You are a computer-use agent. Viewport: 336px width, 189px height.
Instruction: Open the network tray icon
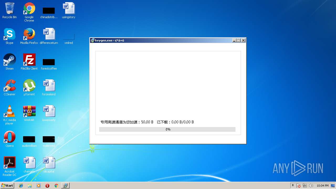[305, 186]
